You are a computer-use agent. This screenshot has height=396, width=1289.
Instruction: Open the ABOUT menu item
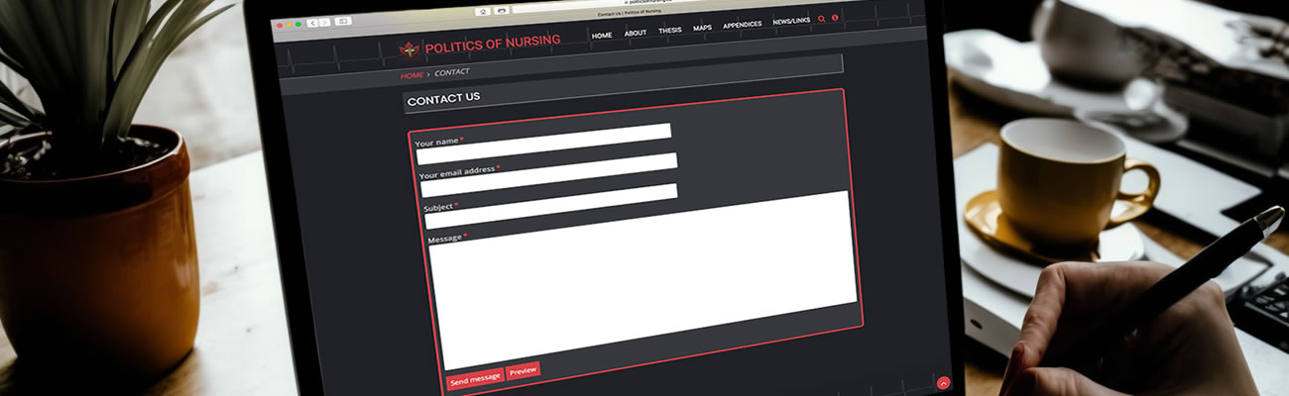coord(636,33)
